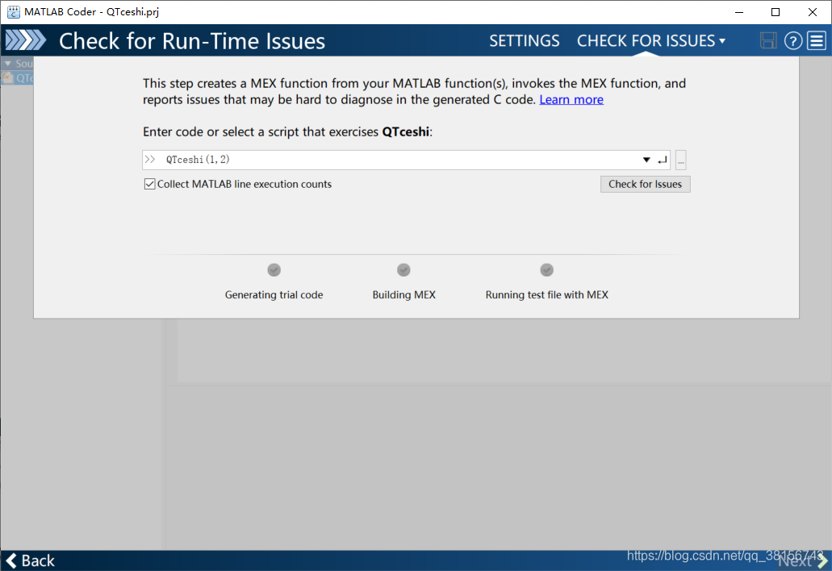The width and height of the screenshot is (832, 571).
Task: Click the MATLAB Coder title bar app icon
Action: pos(13,11)
